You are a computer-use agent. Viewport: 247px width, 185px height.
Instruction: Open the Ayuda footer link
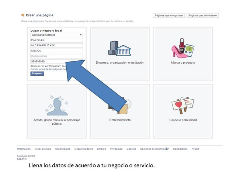click(x=195, y=149)
